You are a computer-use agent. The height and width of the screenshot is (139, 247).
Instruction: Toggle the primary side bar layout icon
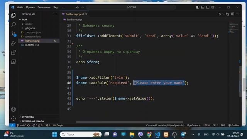(198, 7)
